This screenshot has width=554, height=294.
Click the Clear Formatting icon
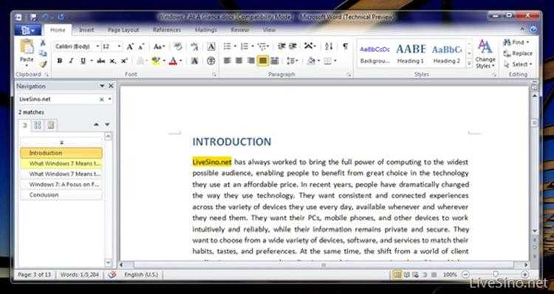[x=178, y=47]
